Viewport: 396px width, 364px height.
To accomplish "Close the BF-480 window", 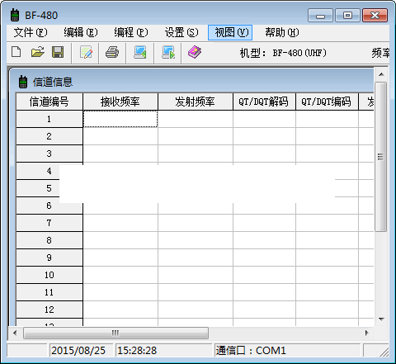I will (375, 16).
